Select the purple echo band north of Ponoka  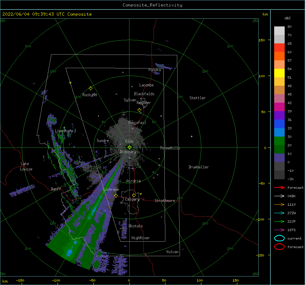(x=163, y=66)
